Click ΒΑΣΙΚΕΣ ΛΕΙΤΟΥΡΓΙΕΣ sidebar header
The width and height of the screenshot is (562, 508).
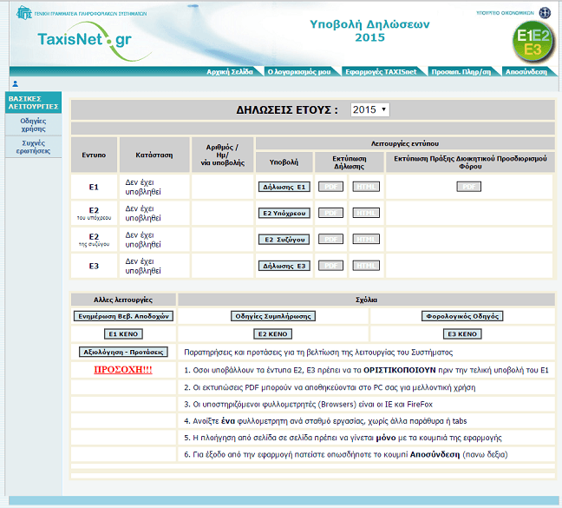click(33, 102)
